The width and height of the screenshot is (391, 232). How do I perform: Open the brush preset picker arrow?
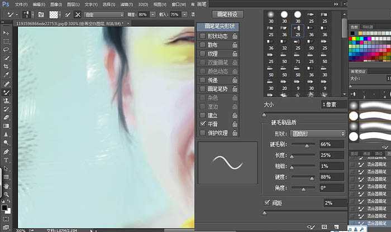pyautogui.click(x=32, y=14)
